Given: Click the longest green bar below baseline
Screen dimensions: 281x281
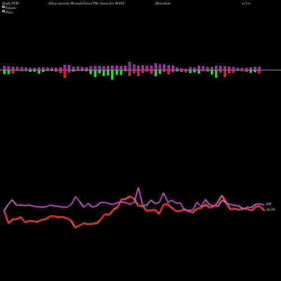Looking at the screenshot, I should point(112,75).
